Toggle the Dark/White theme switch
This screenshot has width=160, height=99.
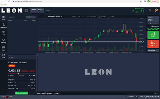(6, 97)
